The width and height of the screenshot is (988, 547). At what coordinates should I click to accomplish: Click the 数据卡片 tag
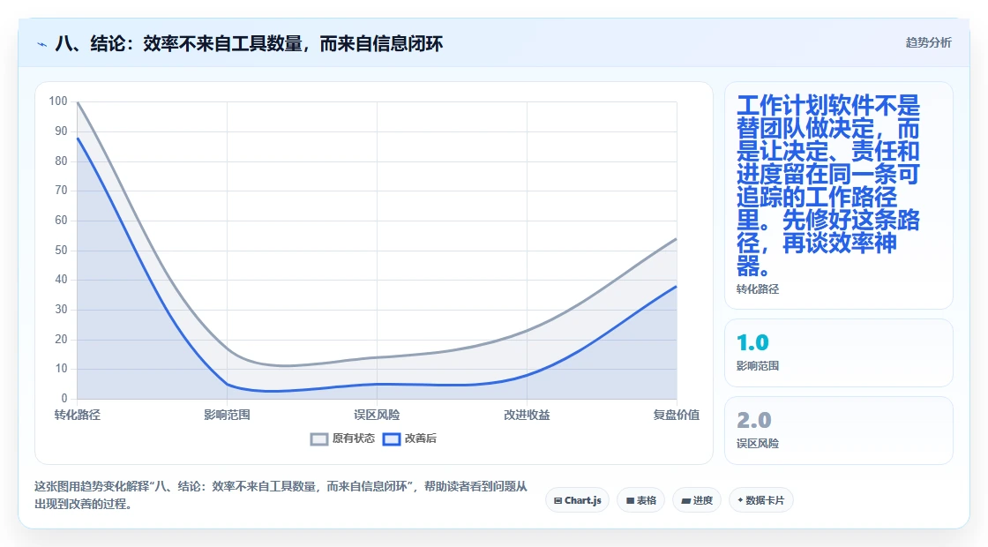tap(760, 500)
